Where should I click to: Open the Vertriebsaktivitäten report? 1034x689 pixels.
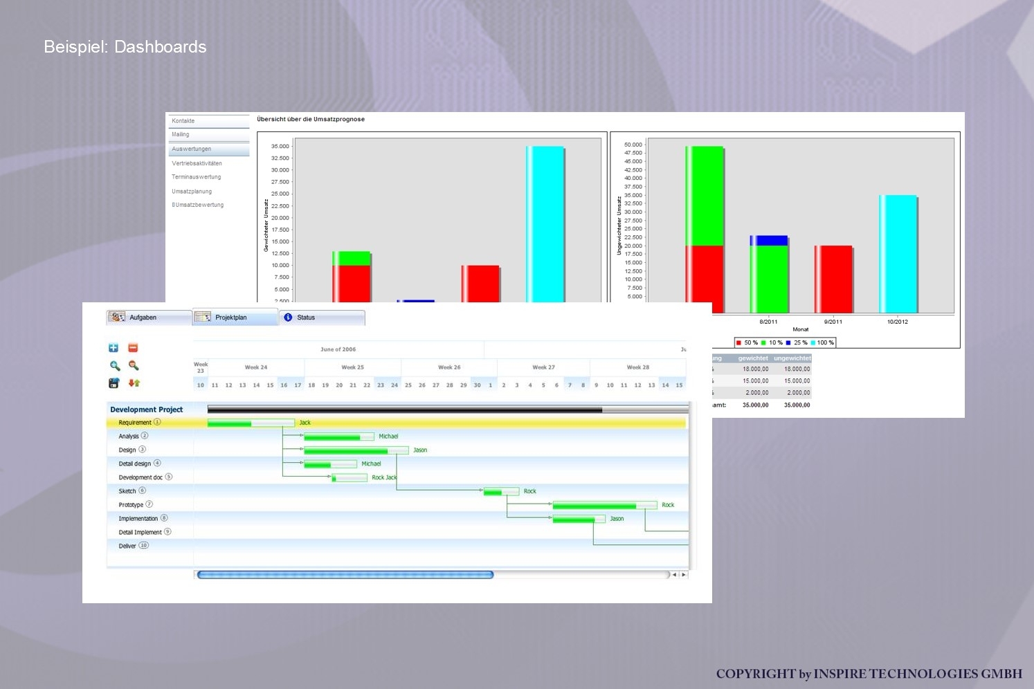point(197,164)
